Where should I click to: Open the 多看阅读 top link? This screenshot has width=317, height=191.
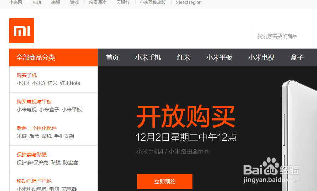tap(98, 2)
